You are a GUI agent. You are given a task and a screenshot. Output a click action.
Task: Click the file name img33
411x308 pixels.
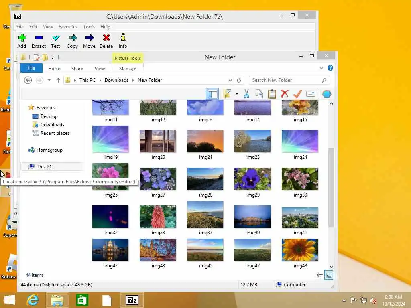(158, 233)
